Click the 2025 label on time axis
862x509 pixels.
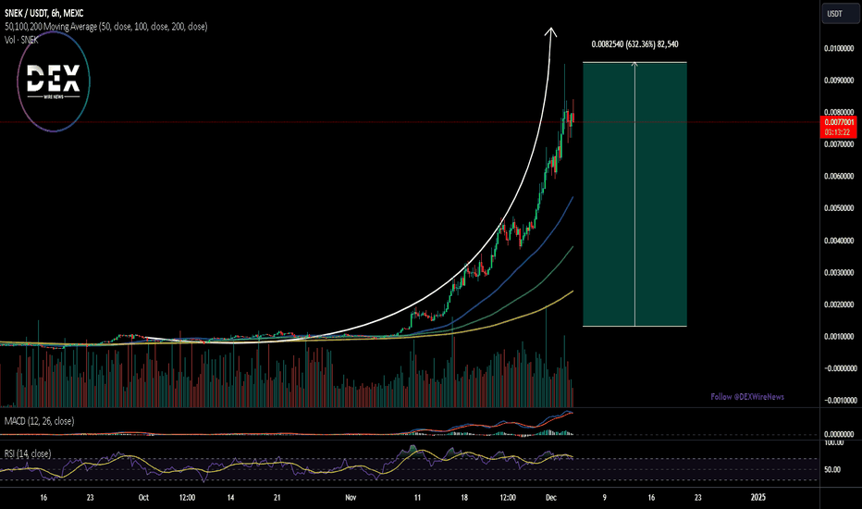point(758,498)
